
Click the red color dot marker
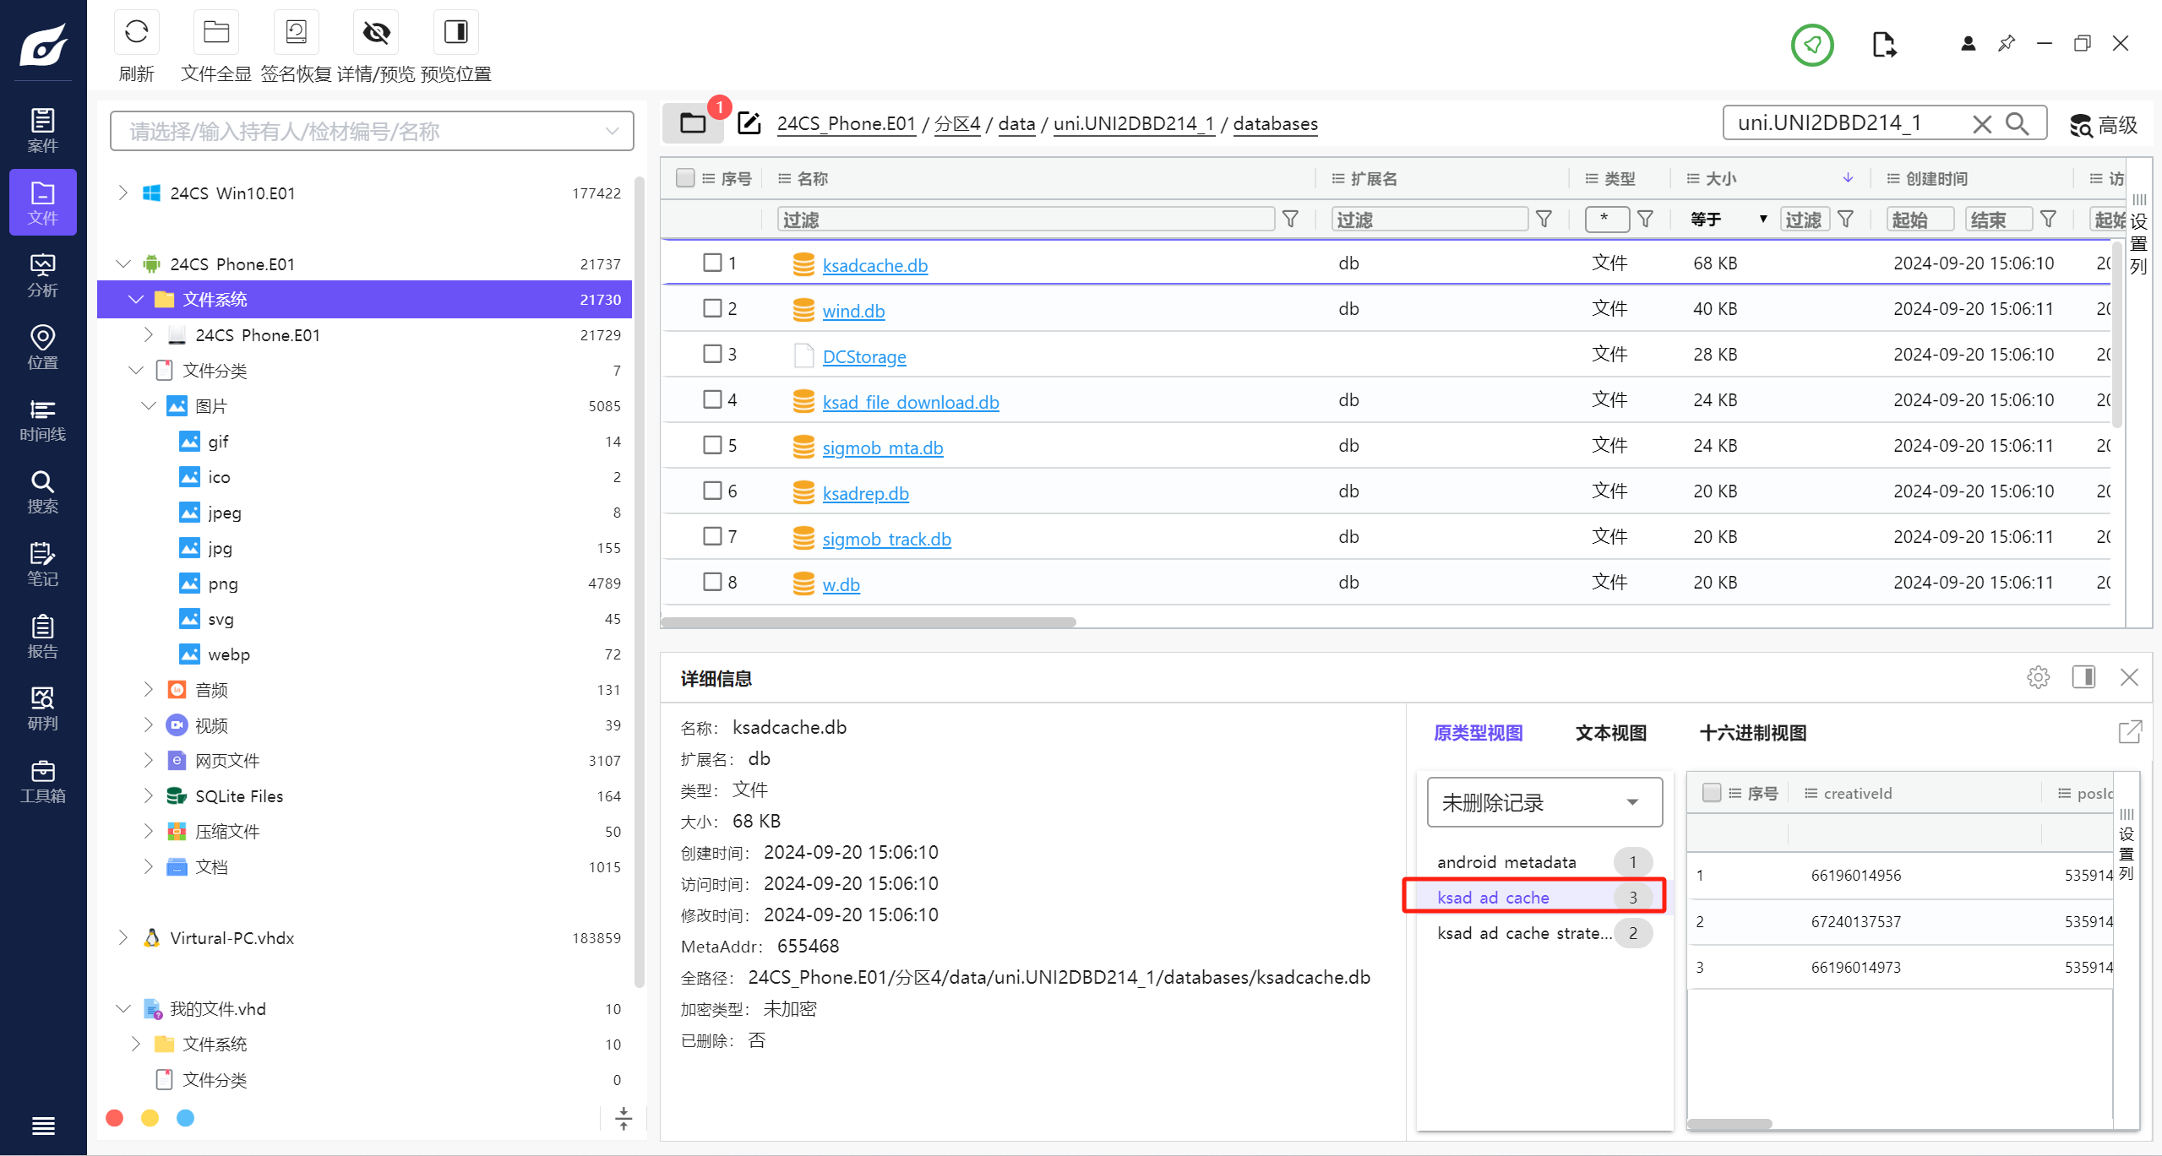click(115, 1118)
